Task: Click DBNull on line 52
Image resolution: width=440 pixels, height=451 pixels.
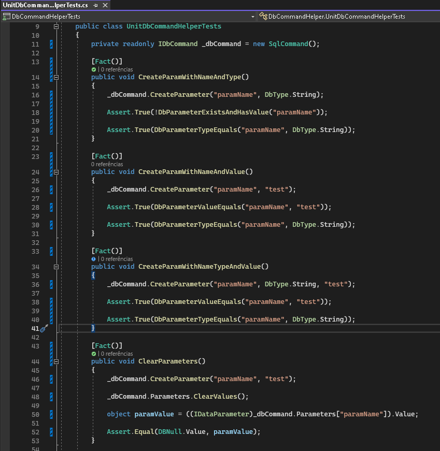Action: click(x=170, y=432)
